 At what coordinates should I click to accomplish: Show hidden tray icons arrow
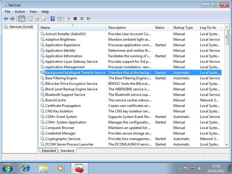coord(179,168)
